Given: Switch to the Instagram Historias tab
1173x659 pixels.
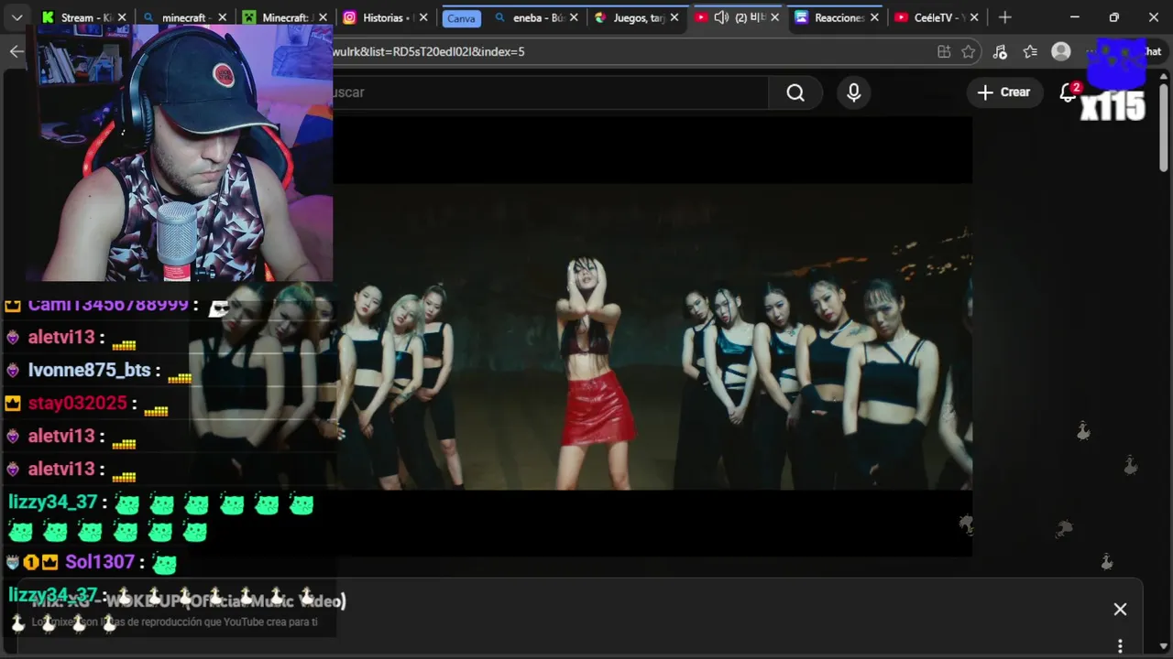Looking at the screenshot, I should (378, 17).
